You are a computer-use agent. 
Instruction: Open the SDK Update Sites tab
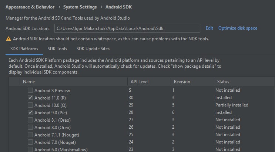(x=93, y=49)
